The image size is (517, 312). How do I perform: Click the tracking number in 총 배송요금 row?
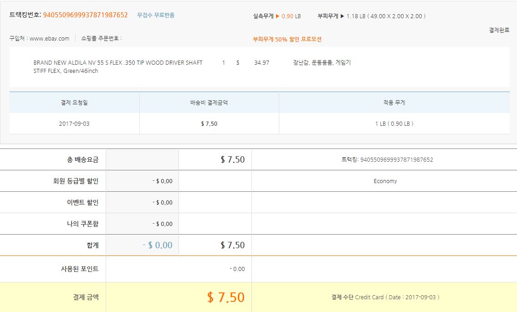point(387,160)
